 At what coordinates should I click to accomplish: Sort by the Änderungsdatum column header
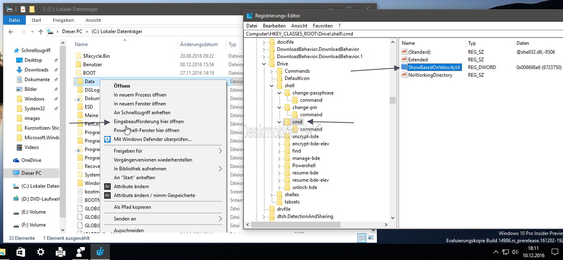[x=199, y=44]
